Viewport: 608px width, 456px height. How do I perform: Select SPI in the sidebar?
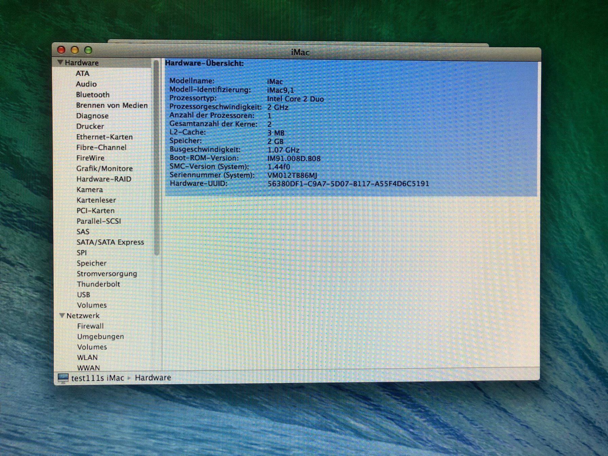81,252
